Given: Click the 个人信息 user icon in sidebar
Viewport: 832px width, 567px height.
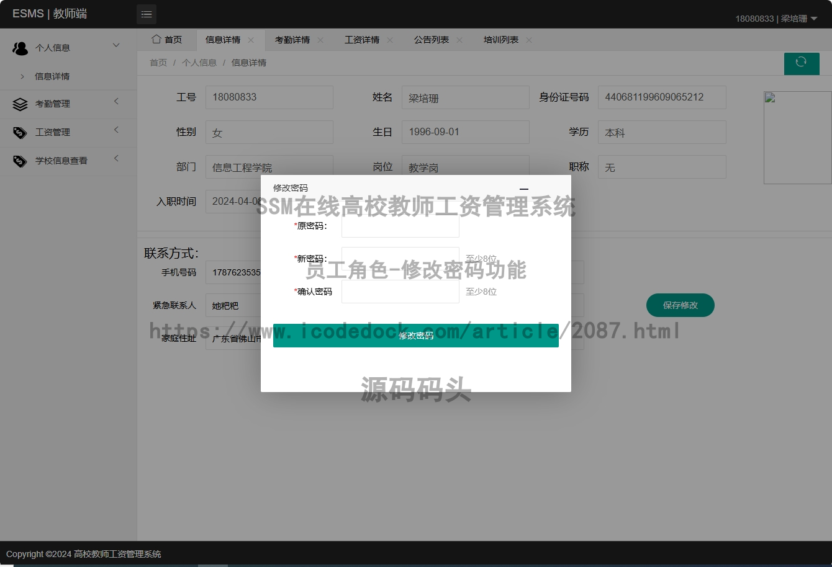Looking at the screenshot, I should [20, 48].
